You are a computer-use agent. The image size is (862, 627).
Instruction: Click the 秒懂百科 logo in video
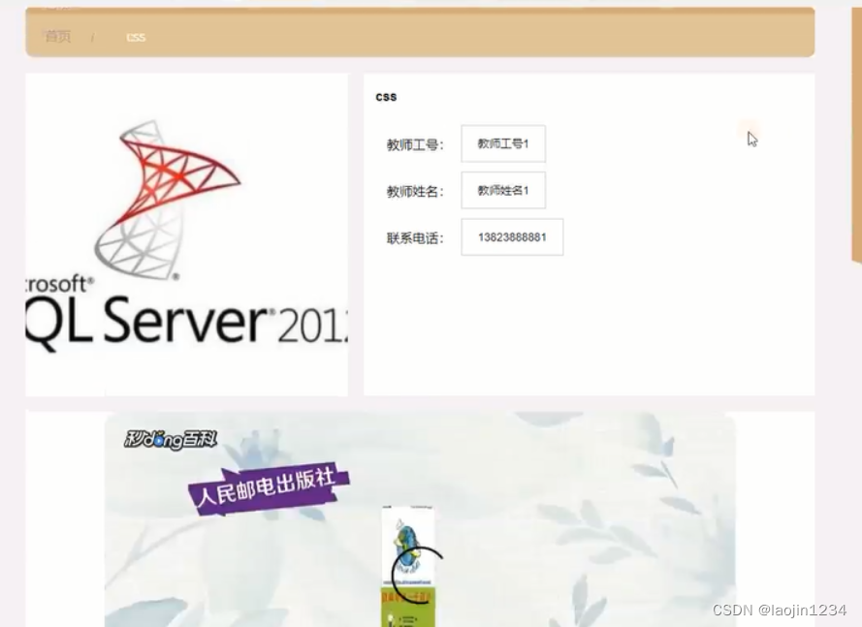(x=171, y=440)
